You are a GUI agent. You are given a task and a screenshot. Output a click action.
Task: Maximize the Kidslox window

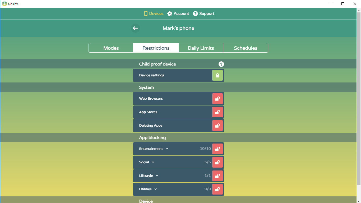click(343, 4)
